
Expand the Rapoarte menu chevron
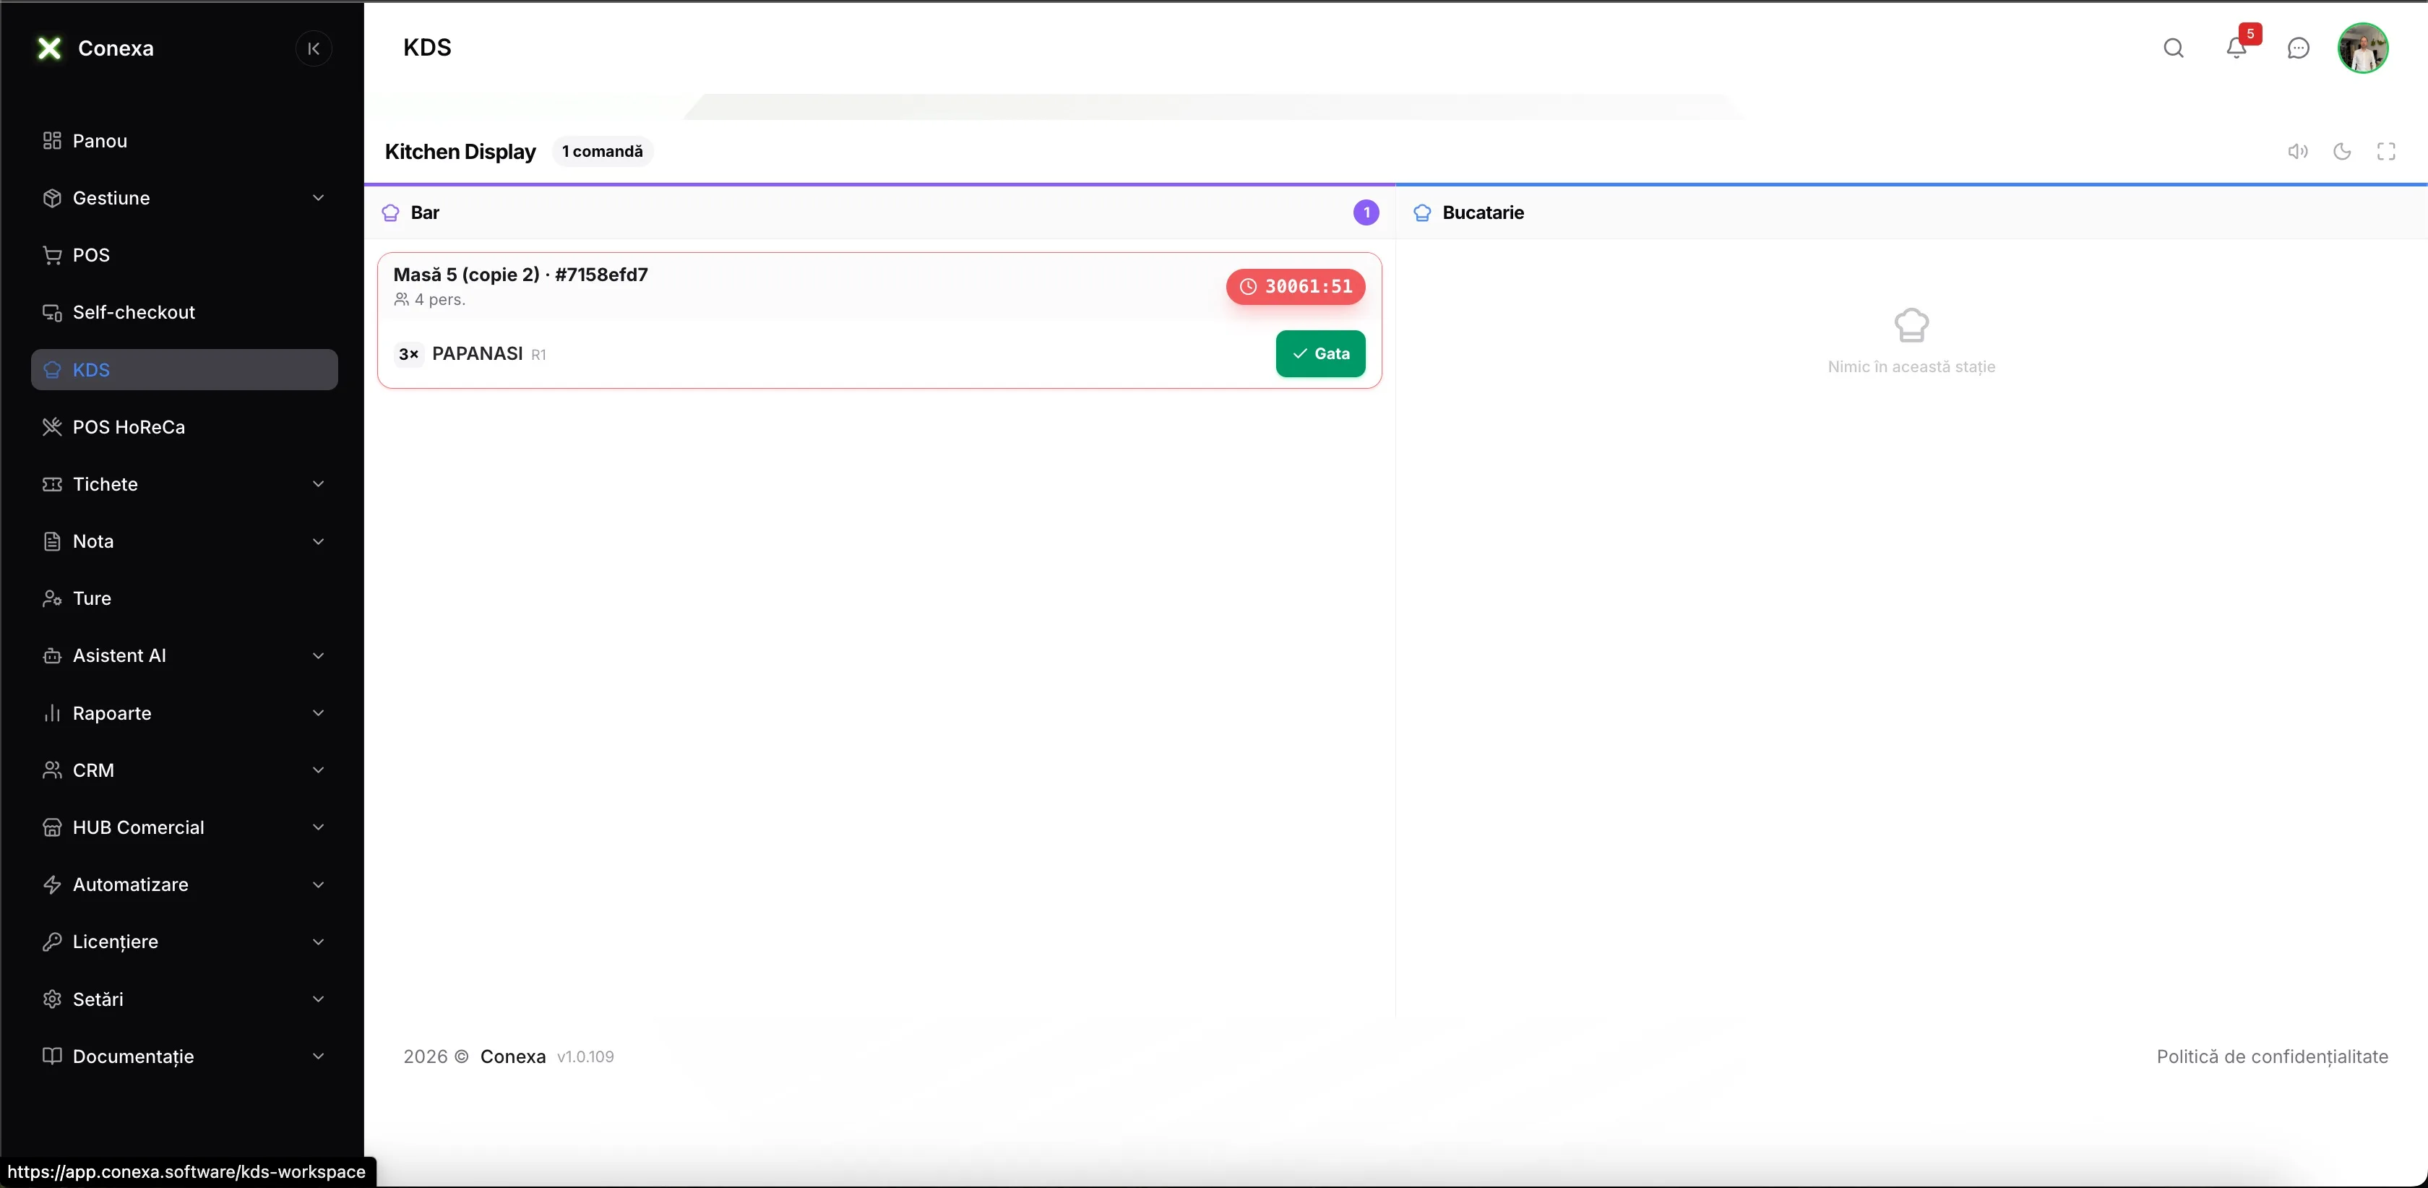click(319, 713)
